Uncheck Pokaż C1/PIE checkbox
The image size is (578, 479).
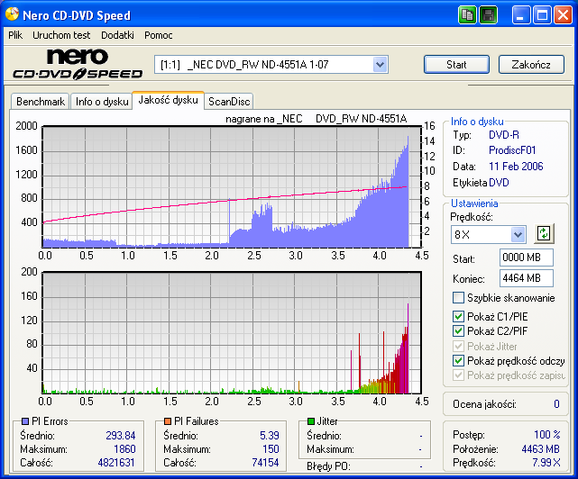(458, 317)
